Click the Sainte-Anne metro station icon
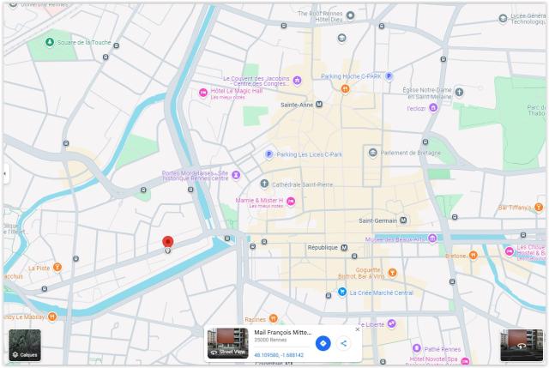 coord(319,105)
